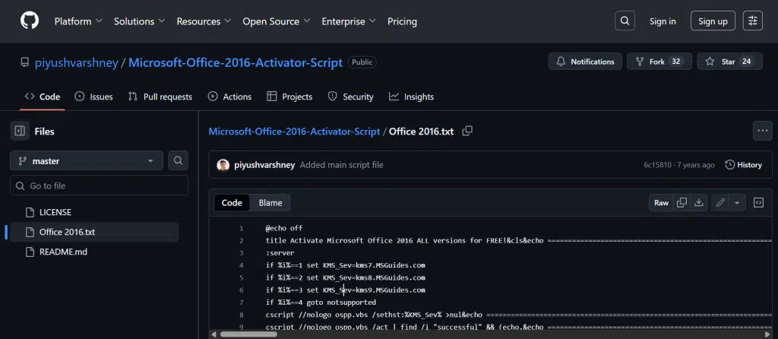Collapse the Files side panel icon

click(x=20, y=131)
